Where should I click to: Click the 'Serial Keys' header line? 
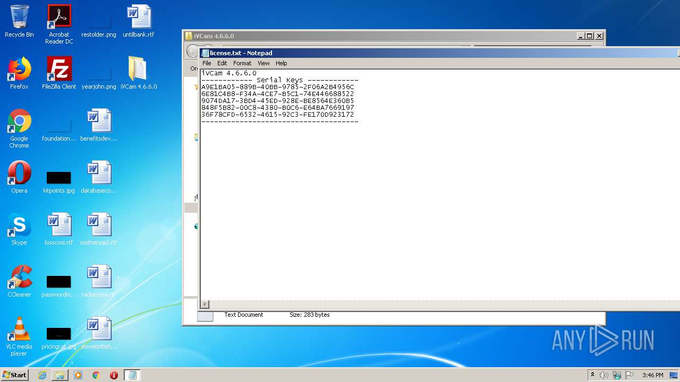(279, 80)
